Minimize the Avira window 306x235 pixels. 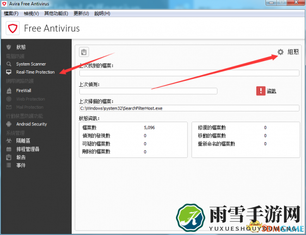click(272, 2)
